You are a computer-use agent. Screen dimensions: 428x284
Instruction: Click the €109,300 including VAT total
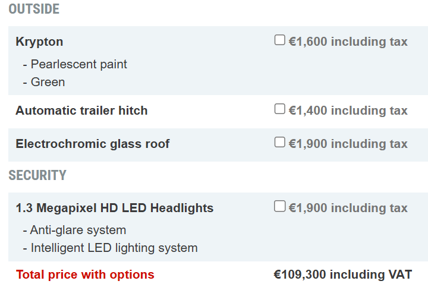point(342,274)
